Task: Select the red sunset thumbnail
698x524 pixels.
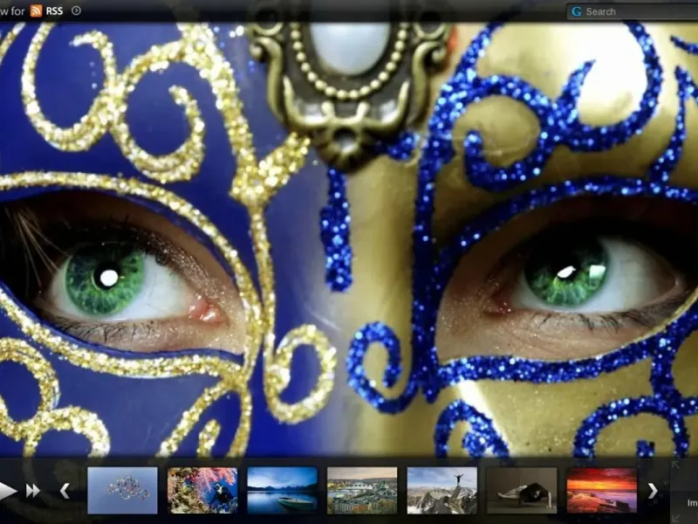Action: point(601,490)
